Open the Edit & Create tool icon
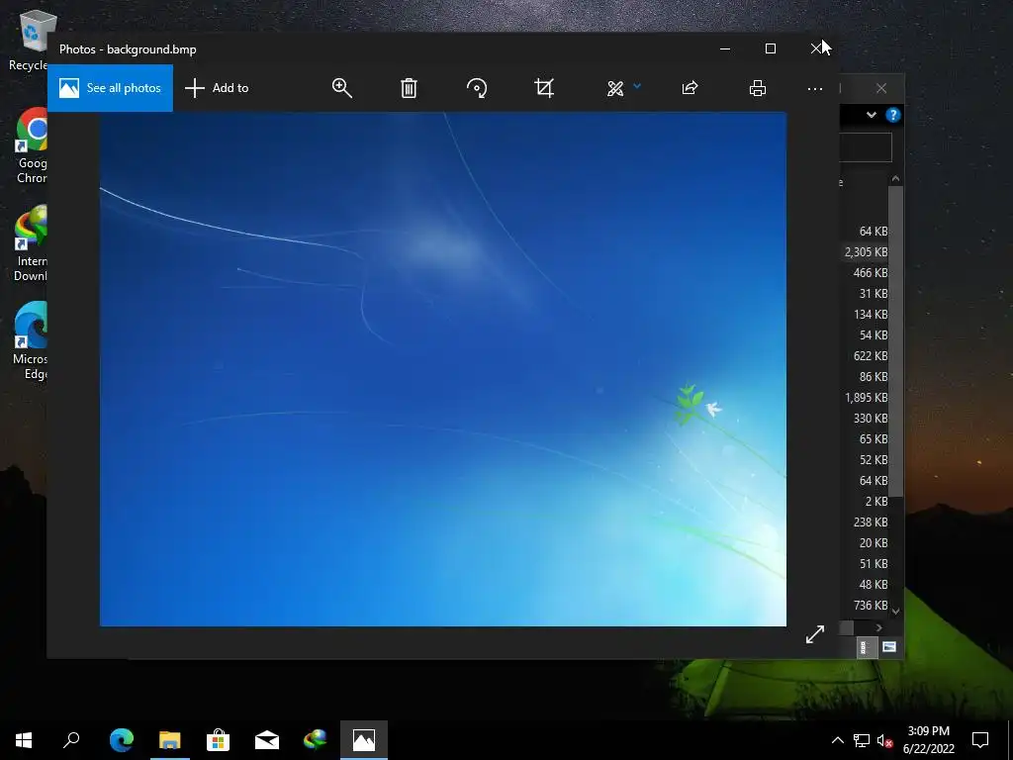Screen dimensions: 1013x760 coord(615,88)
